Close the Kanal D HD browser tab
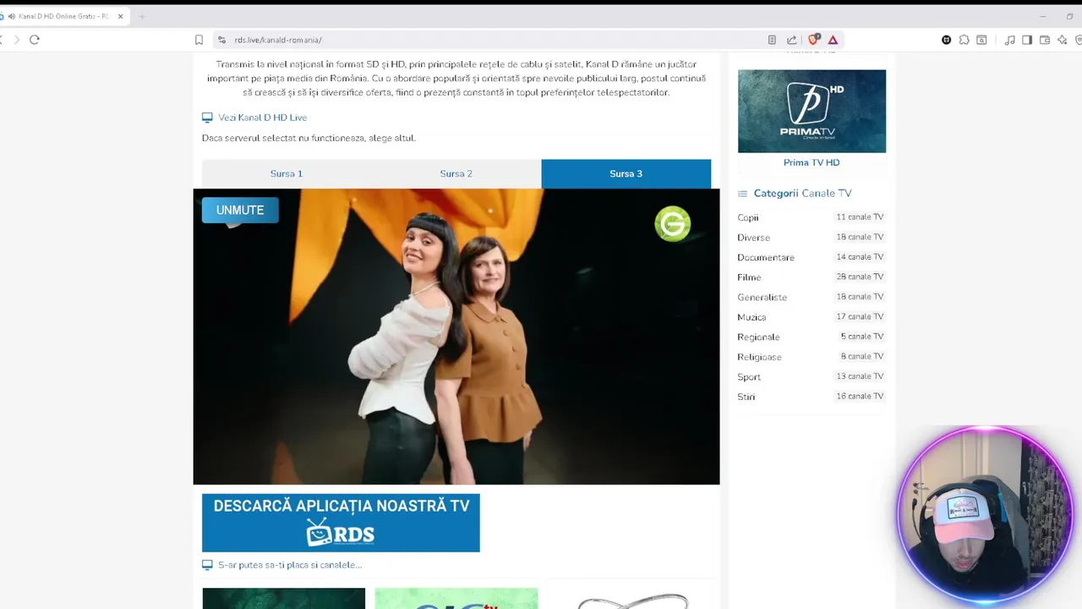The image size is (1082, 609). click(x=121, y=16)
